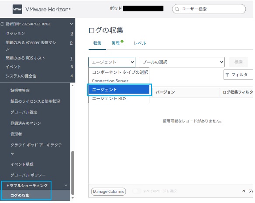Click the ログ収集フィルタ column header
255x203 pixels.
coord(238,92)
